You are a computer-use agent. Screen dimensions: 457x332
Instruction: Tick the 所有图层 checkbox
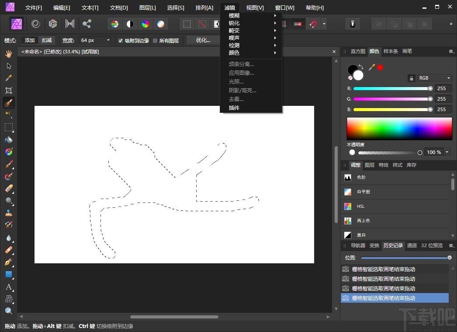click(x=155, y=41)
